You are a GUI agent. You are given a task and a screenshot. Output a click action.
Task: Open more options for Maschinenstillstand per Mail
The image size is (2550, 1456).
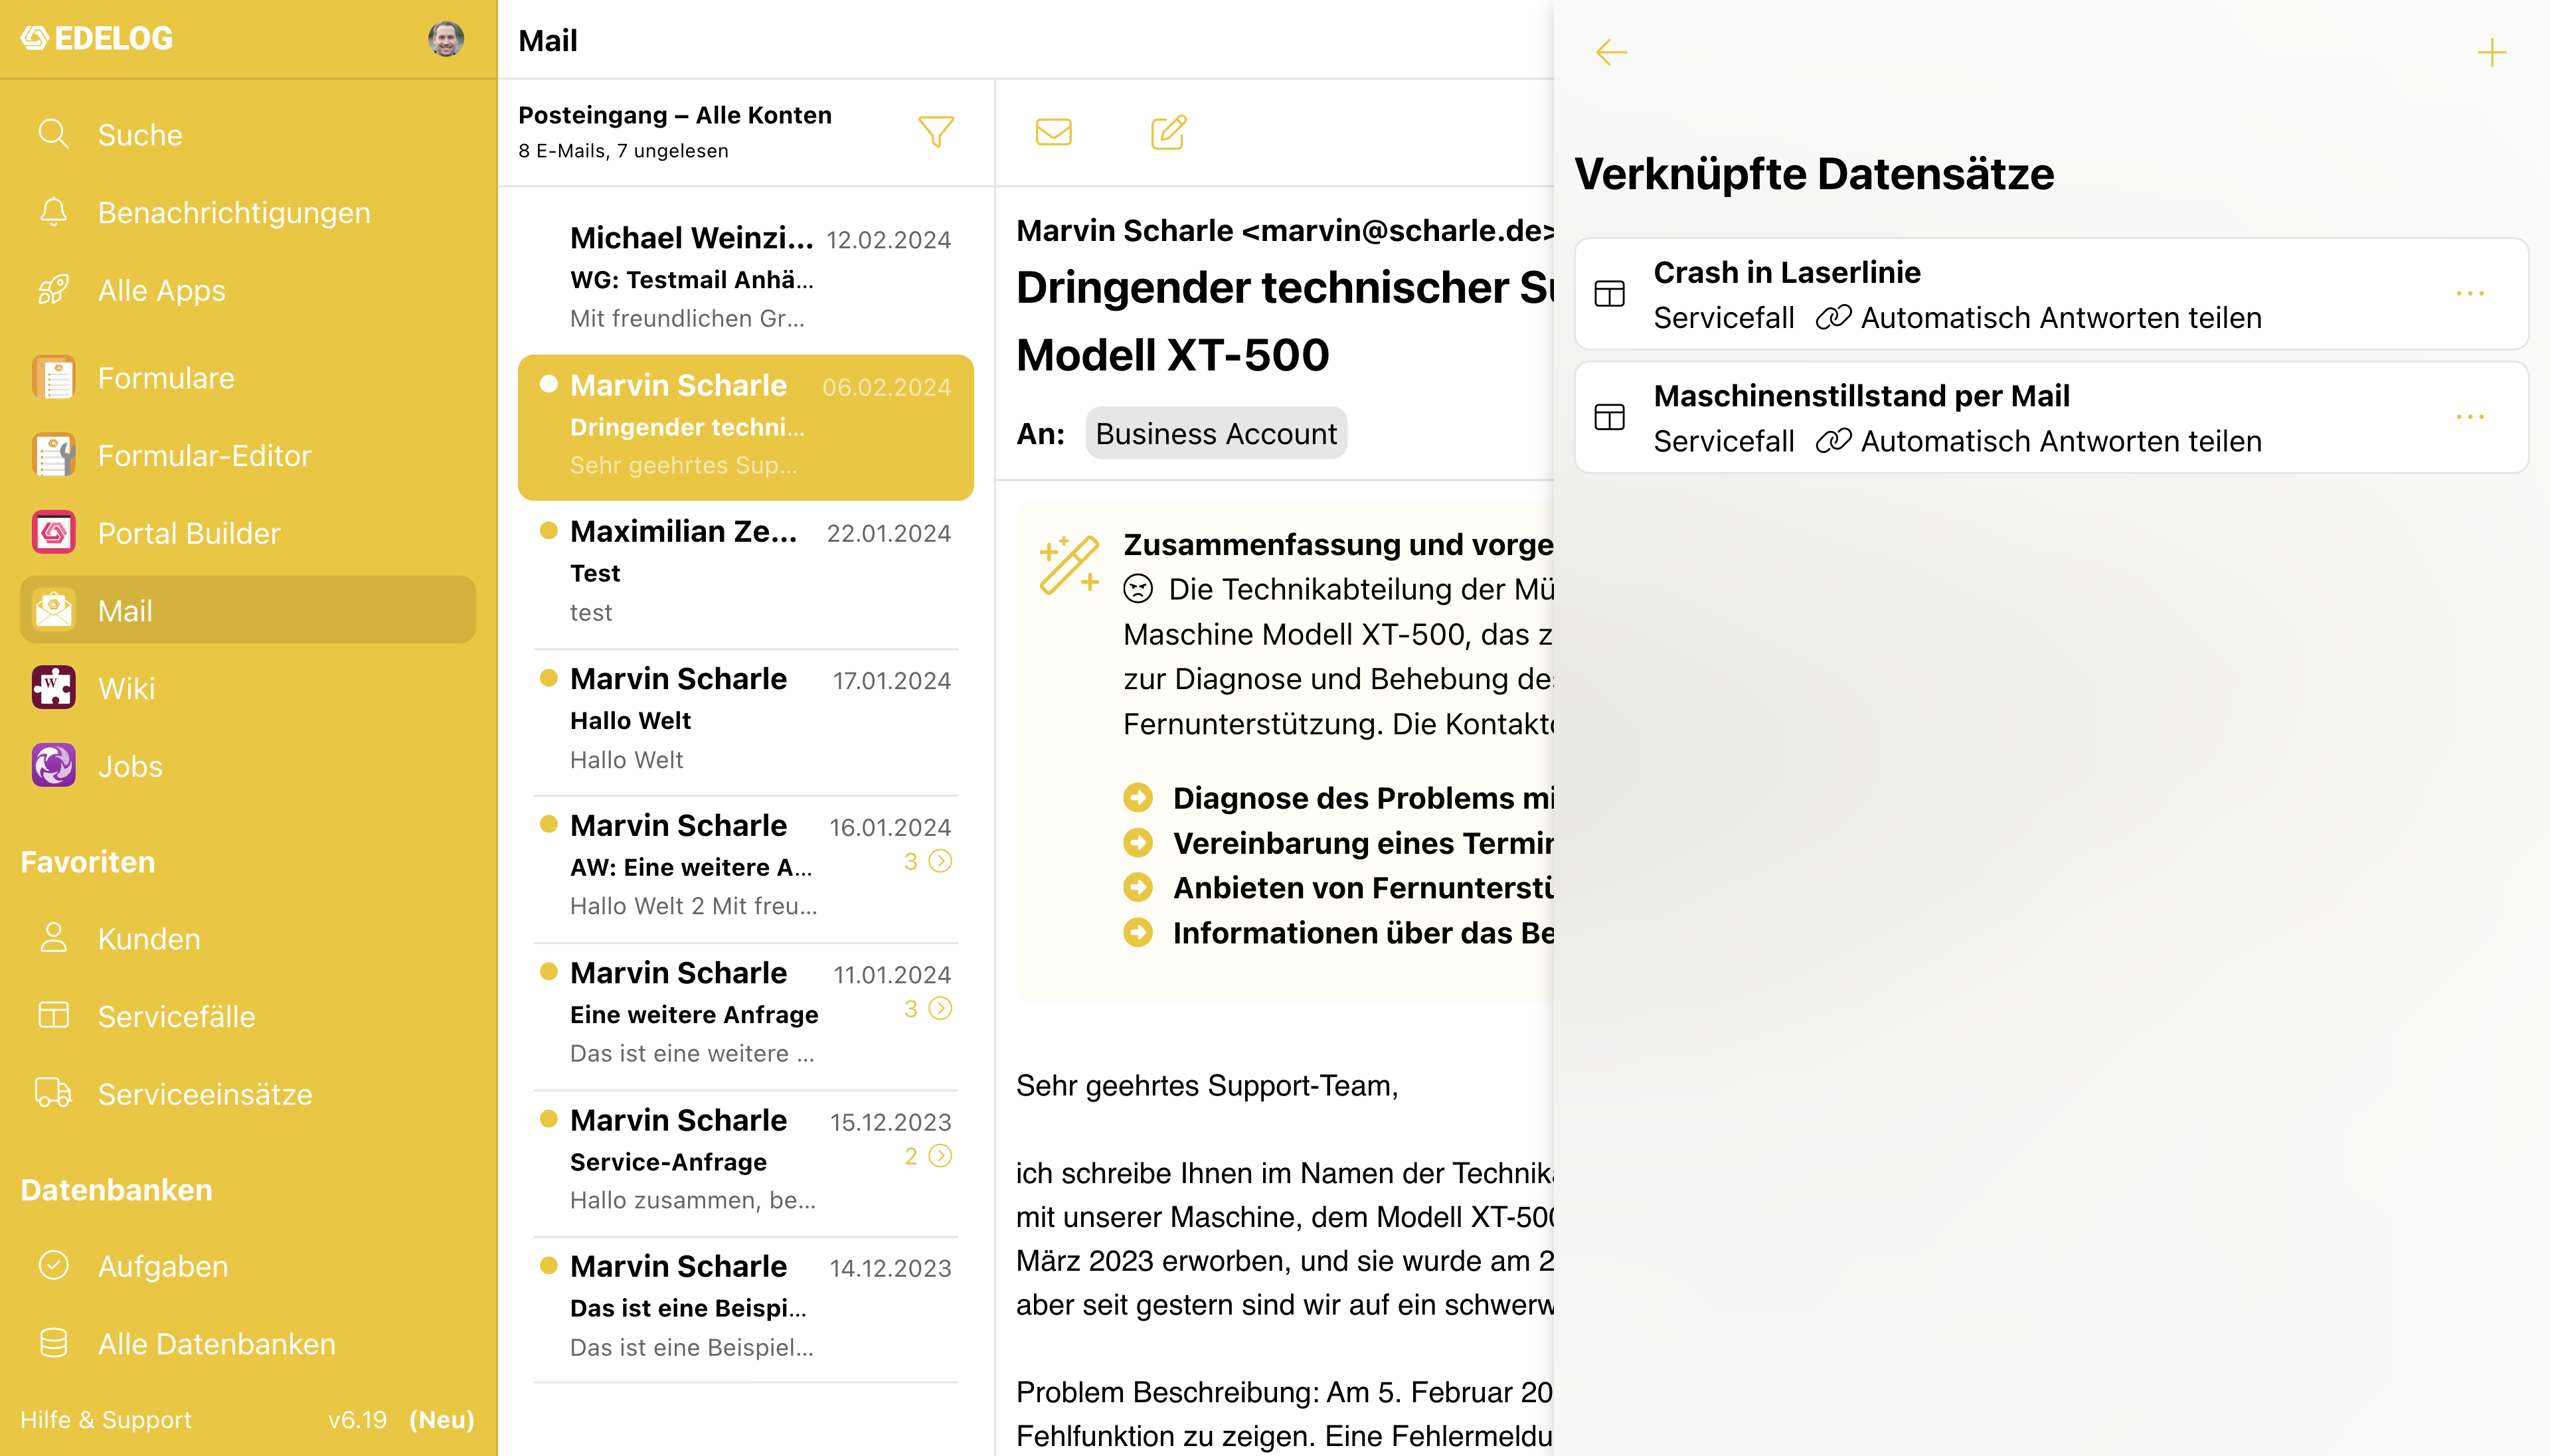[2470, 417]
